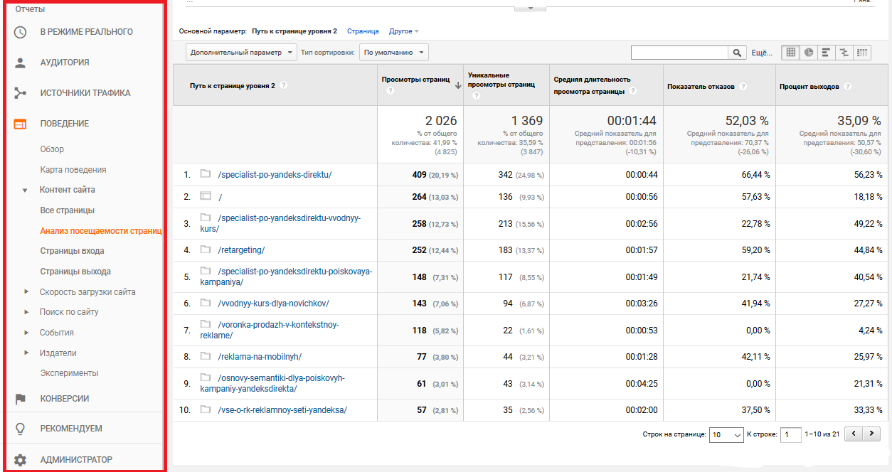This screenshot has height=472, width=892.
Task: Go to next page of table results
Action: pos(871,434)
